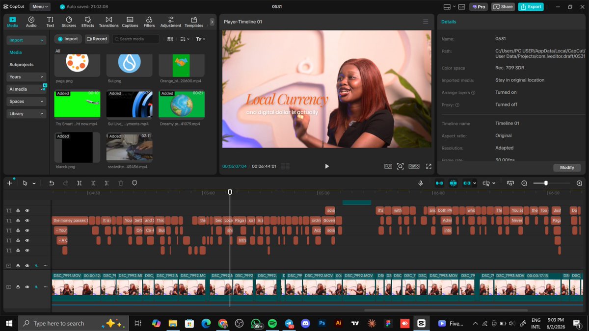
Task: Open Photoshop from the taskbar
Action: (322, 323)
